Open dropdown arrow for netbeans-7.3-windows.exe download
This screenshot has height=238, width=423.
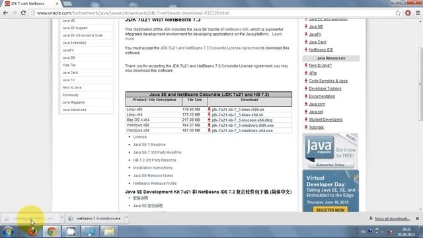pyautogui.click(x=126, y=218)
